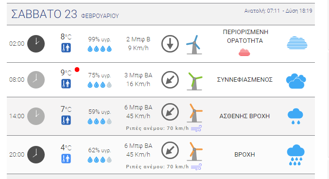Click the green windmill icon at 08:00
The height and width of the screenshot is (179, 329).
(194, 81)
